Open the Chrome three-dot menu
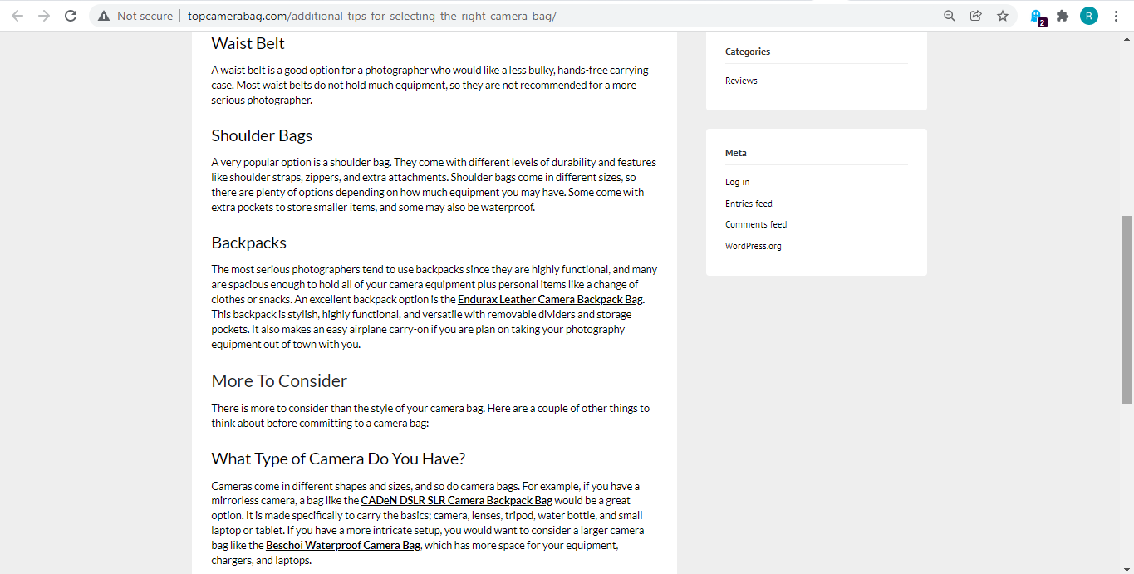The image size is (1134, 574). [1116, 16]
